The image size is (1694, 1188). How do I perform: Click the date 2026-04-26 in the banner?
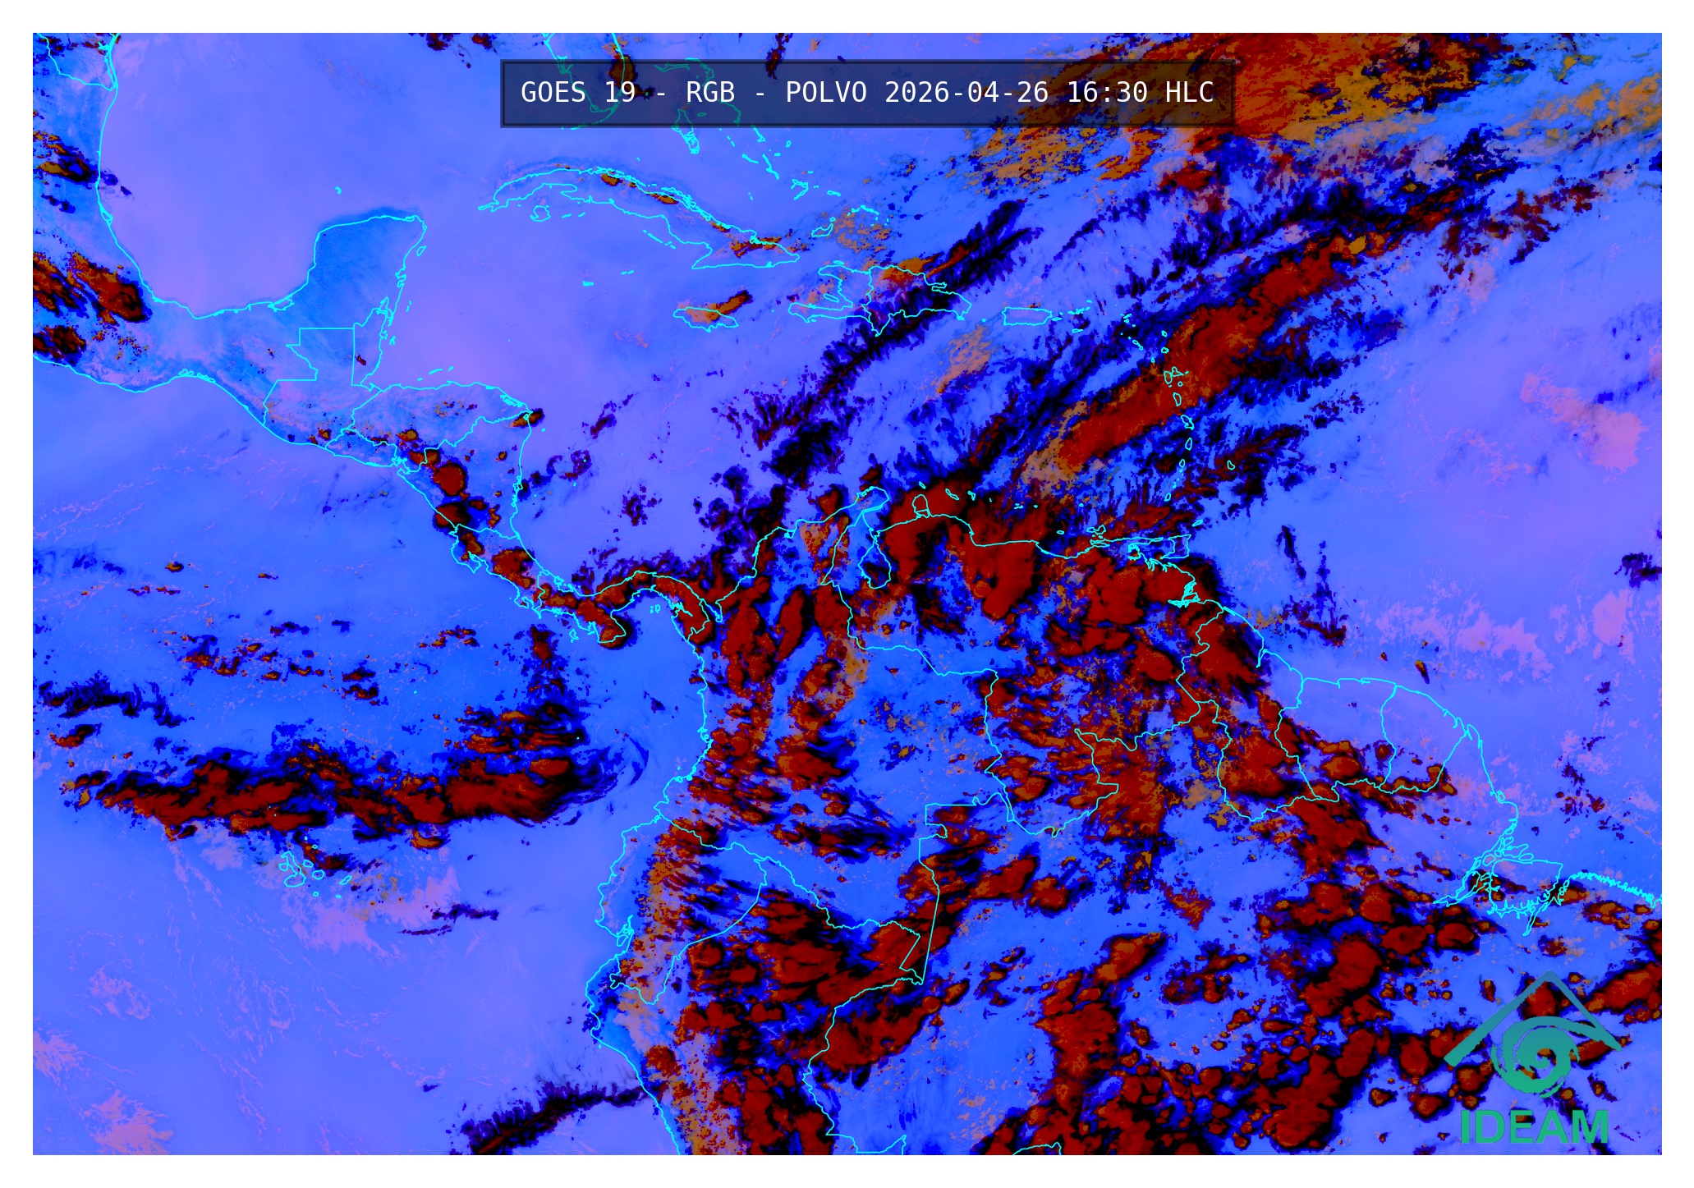coord(966,93)
